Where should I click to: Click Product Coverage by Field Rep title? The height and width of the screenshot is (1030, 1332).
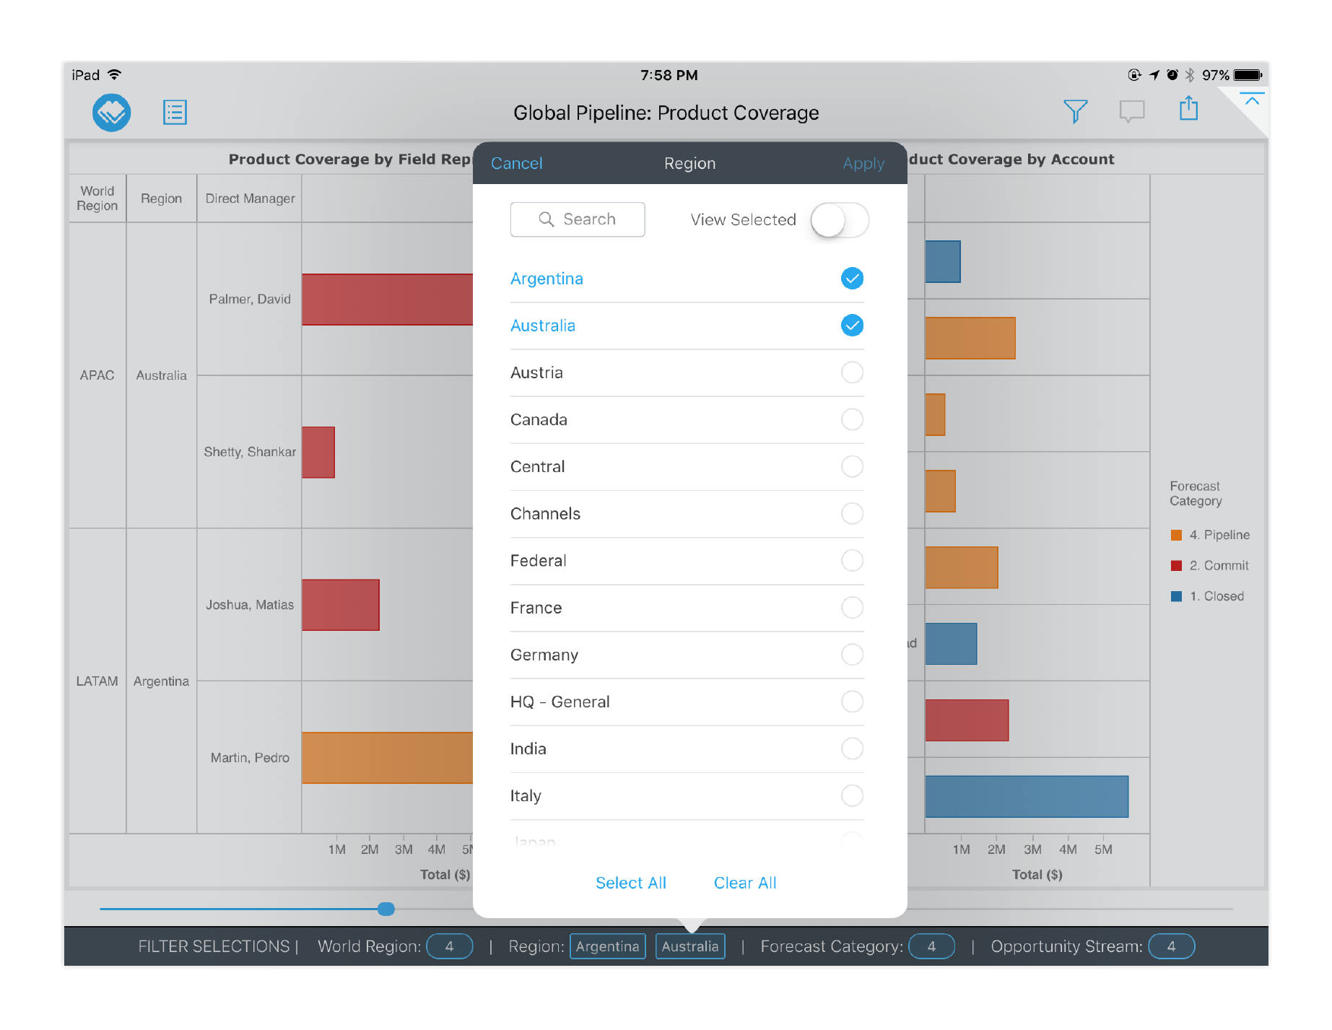[349, 160]
